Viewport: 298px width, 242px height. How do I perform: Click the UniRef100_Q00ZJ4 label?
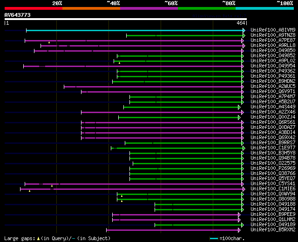point(273,117)
